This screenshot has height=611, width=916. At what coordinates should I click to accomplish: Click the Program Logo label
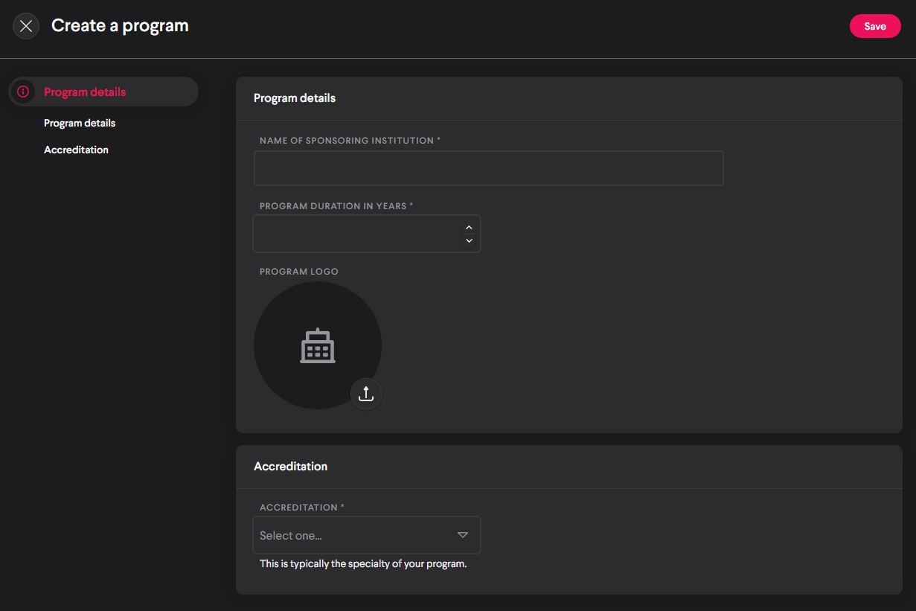pyautogui.click(x=298, y=272)
